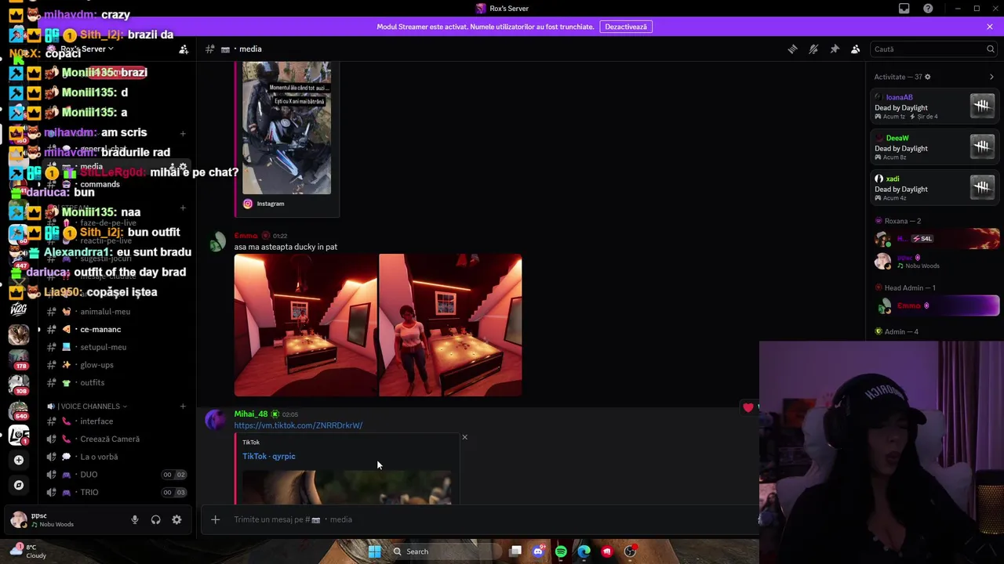Open User Settings gear icon
1004x564 pixels.
[x=176, y=519]
